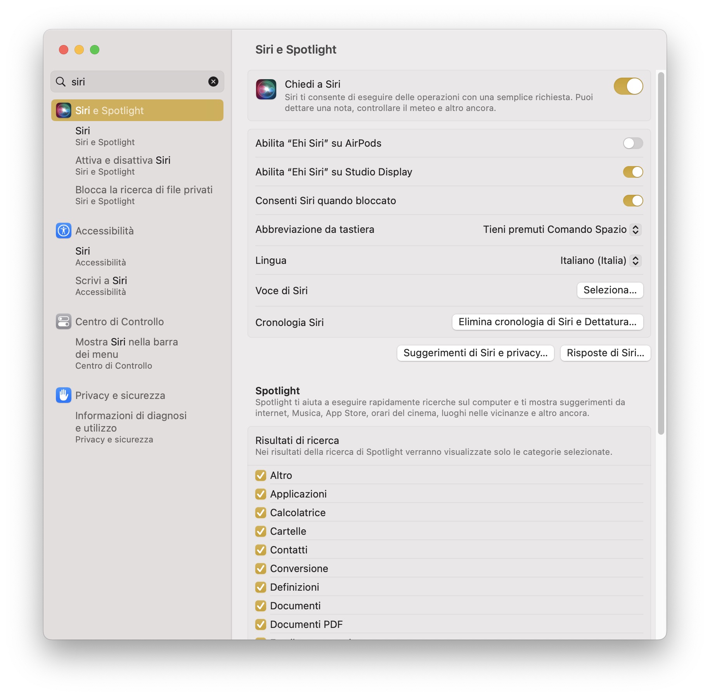The image size is (710, 697).
Task: Click the Accessibilità icon in sidebar
Action: (x=64, y=231)
